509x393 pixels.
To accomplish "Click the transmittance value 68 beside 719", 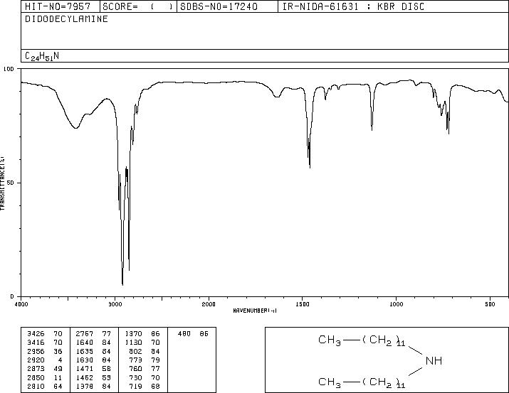I will click(x=155, y=387).
